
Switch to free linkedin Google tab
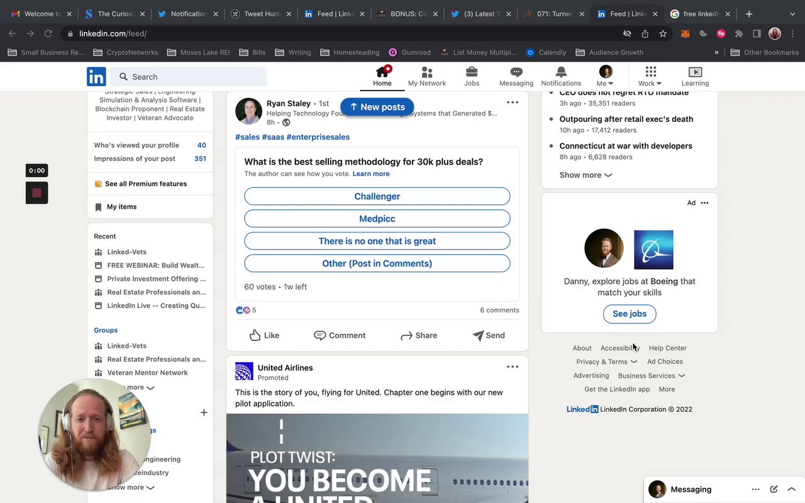[699, 14]
